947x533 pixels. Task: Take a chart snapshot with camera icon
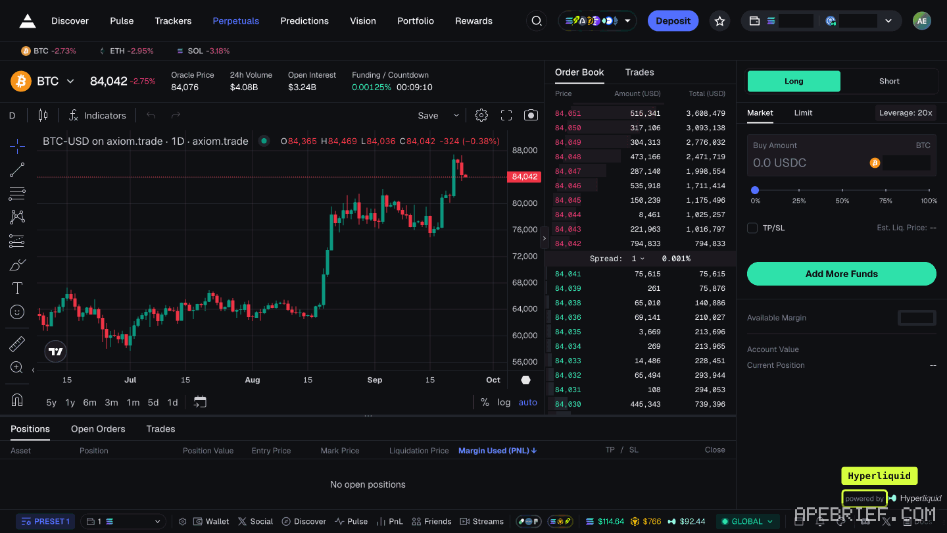tap(531, 115)
